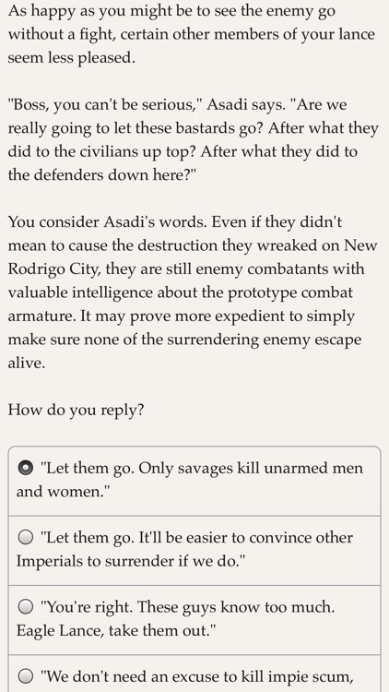This screenshot has height=692, width=389.
Task: Click the "and women." line of the first choice
Action: [x=63, y=491]
